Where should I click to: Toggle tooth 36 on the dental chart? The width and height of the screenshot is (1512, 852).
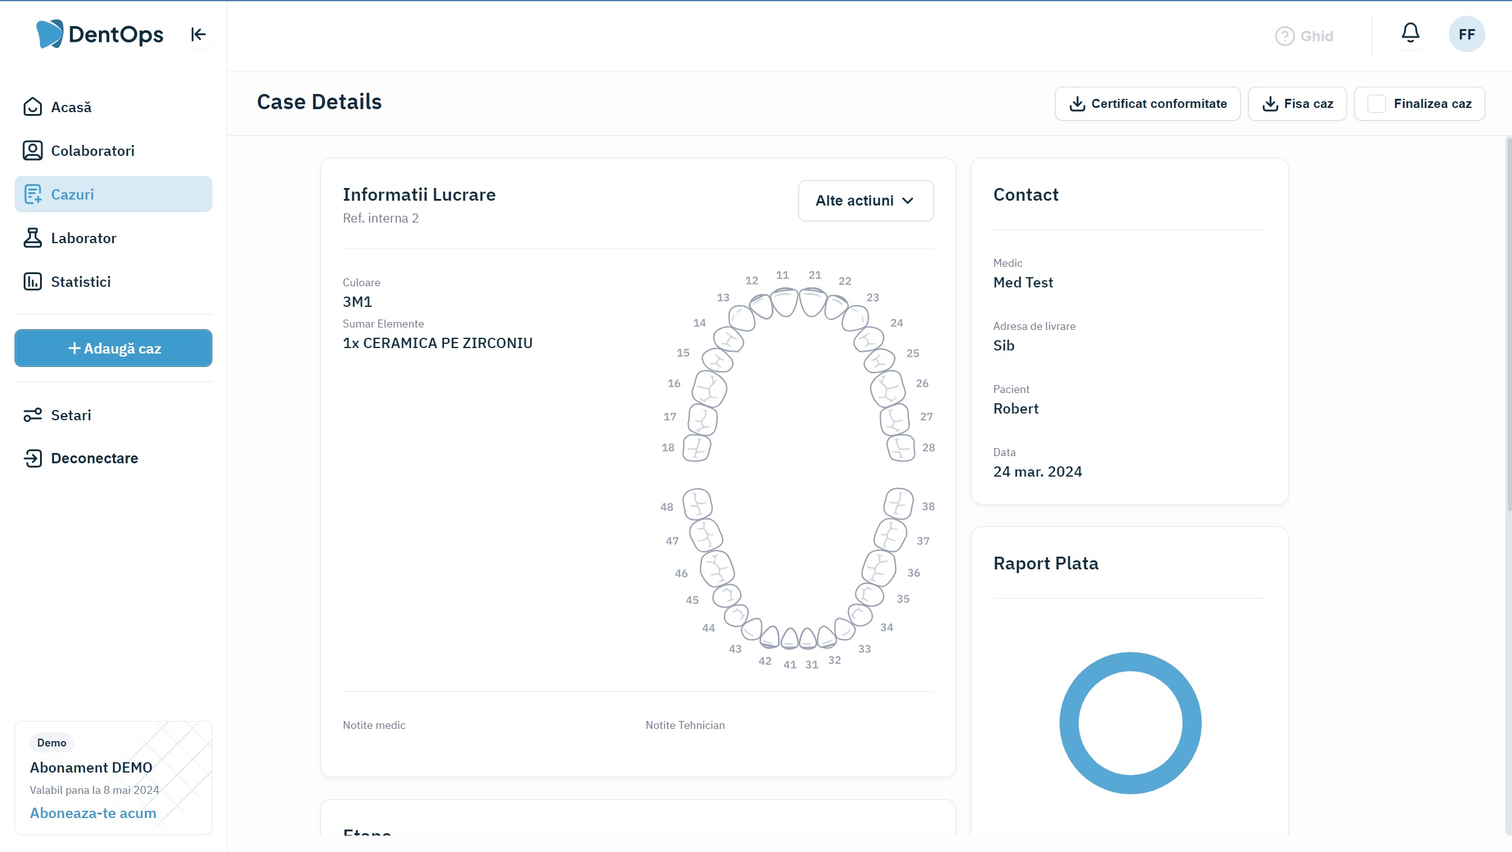click(879, 568)
